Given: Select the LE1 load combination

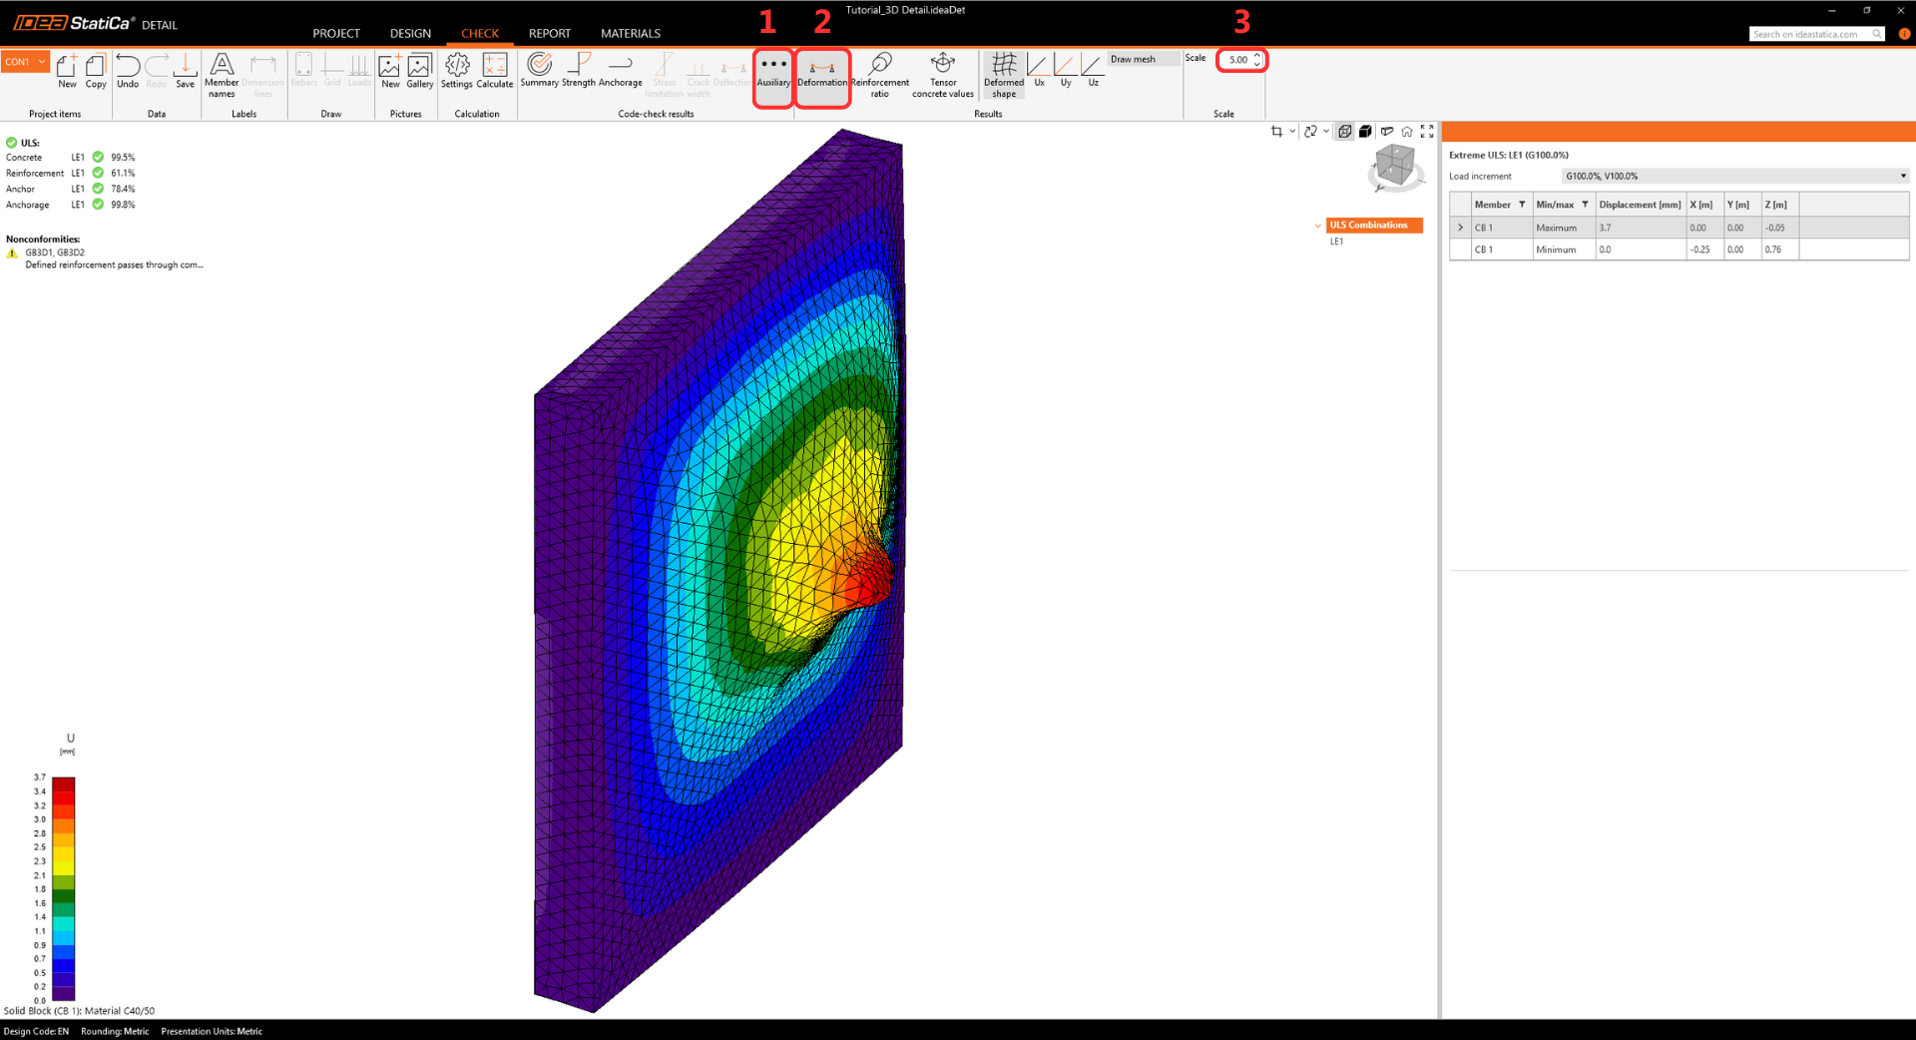Looking at the screenshot, I should [1336, 242].
